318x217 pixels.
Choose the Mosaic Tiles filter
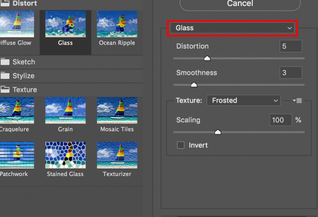point(117,110)
